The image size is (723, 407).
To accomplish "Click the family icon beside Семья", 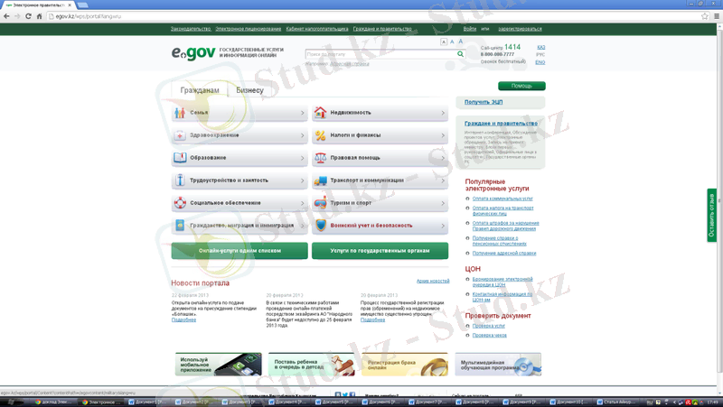I will click(x=180, y=112).
